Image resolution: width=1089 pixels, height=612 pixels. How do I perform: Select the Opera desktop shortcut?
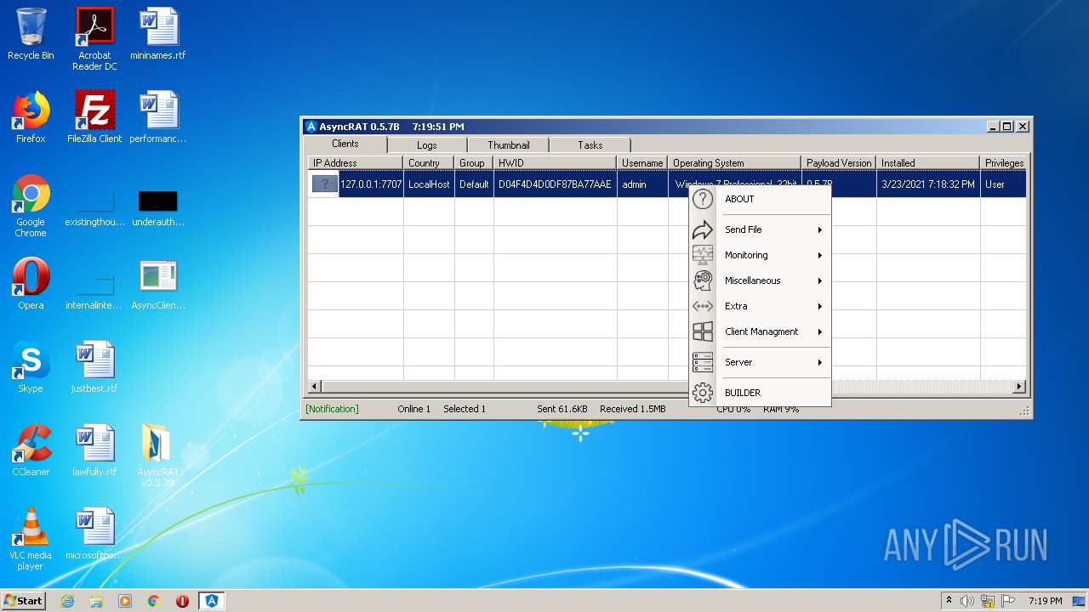31,285
